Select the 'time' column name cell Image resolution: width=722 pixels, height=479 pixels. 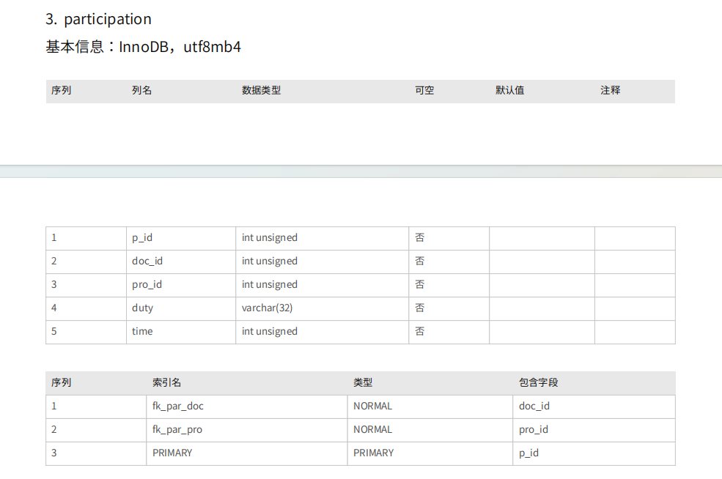pos(142,332)
